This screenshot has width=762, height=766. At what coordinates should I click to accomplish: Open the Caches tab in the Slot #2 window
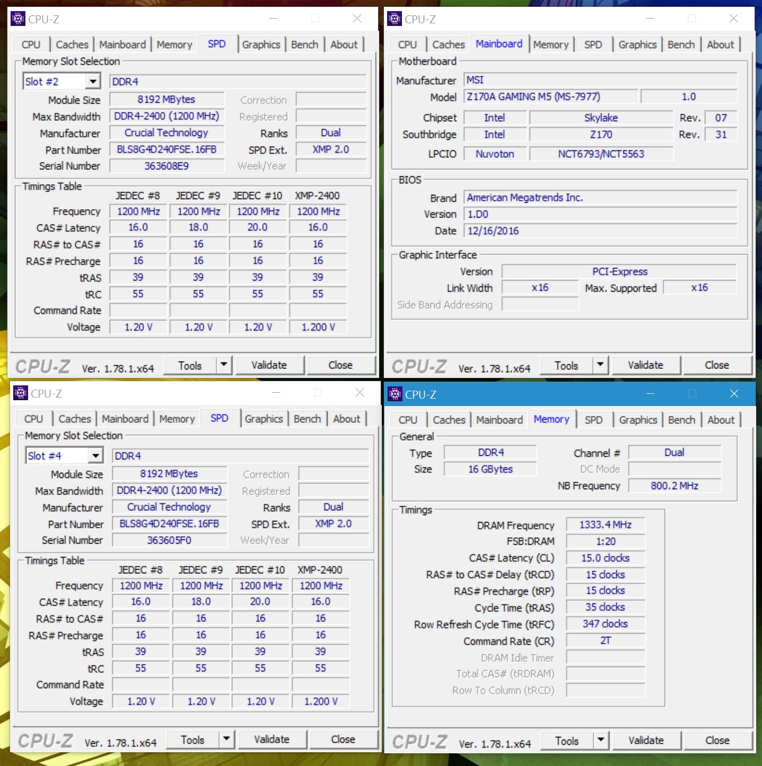(x=73, y=44)
